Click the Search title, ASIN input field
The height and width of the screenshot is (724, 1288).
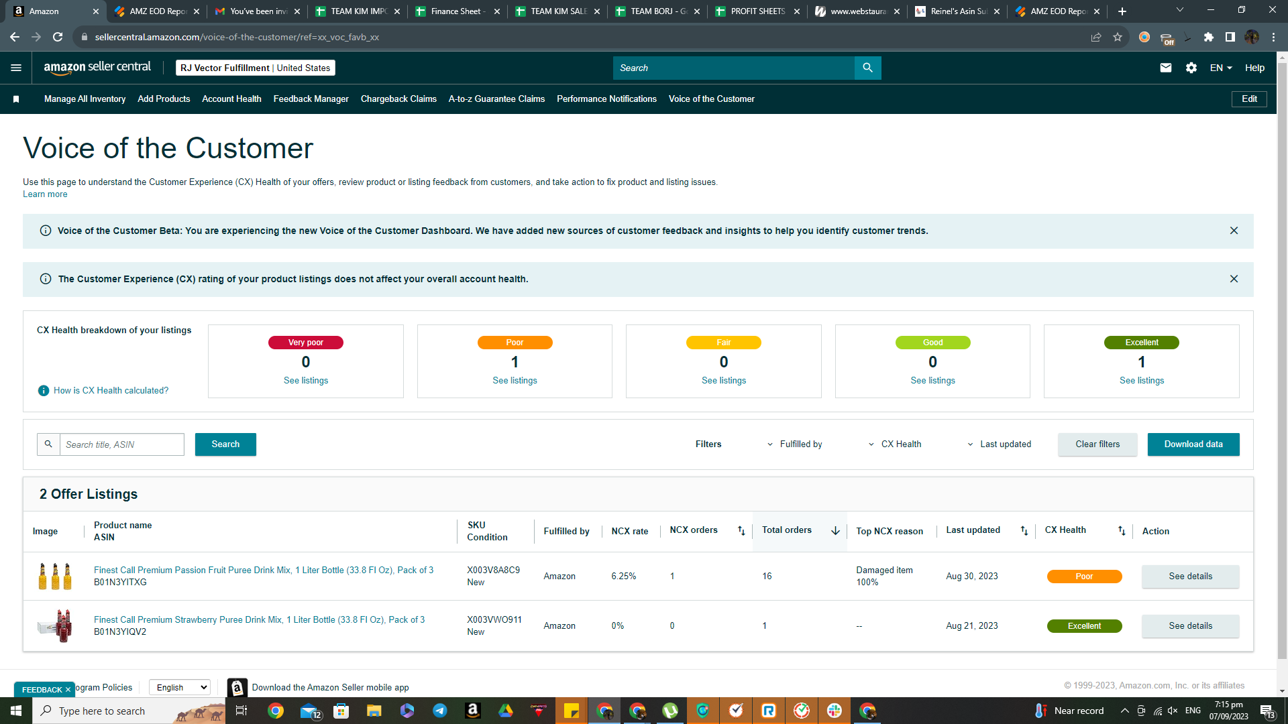click(x=121, y=444)
